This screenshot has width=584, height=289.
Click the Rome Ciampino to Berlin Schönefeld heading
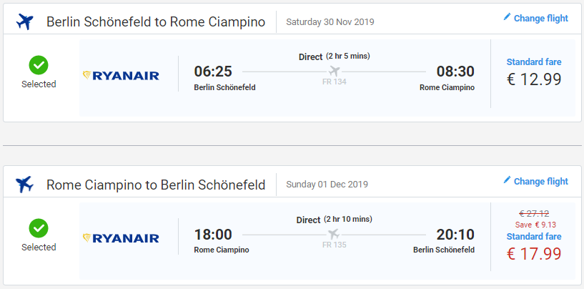click(x=156, y=185)
